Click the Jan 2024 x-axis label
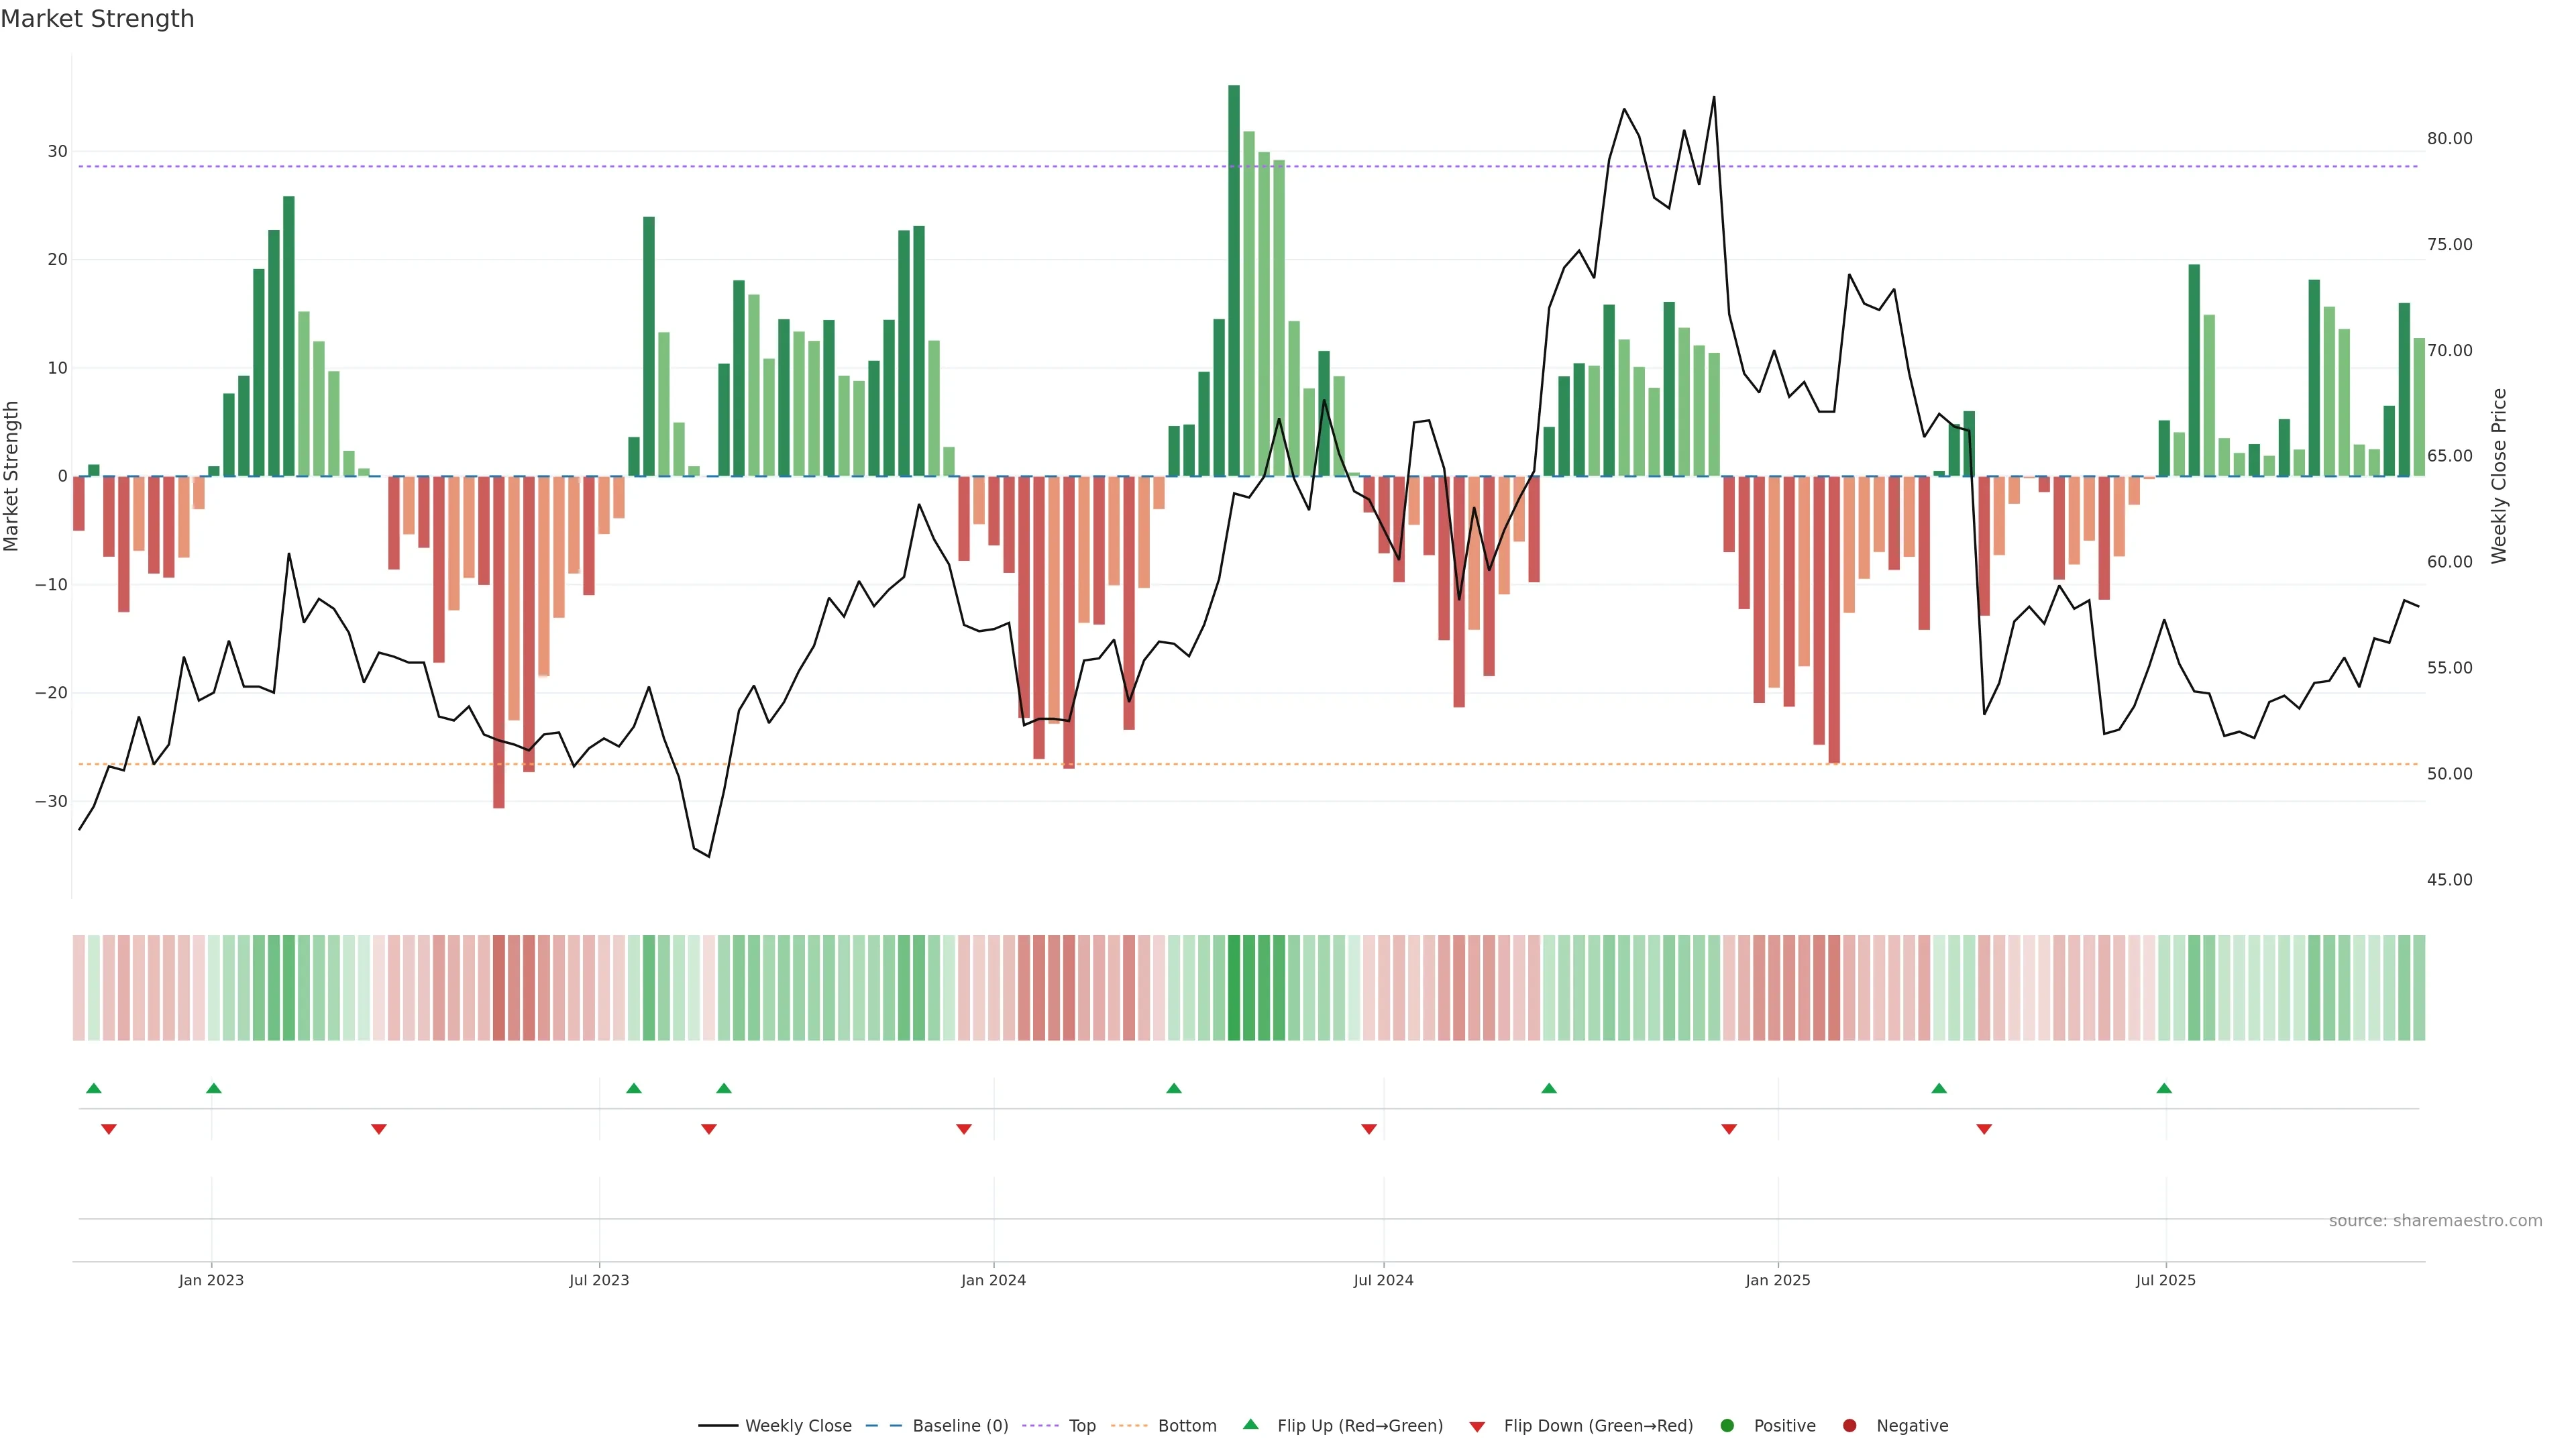 [x=993, y=1280]
